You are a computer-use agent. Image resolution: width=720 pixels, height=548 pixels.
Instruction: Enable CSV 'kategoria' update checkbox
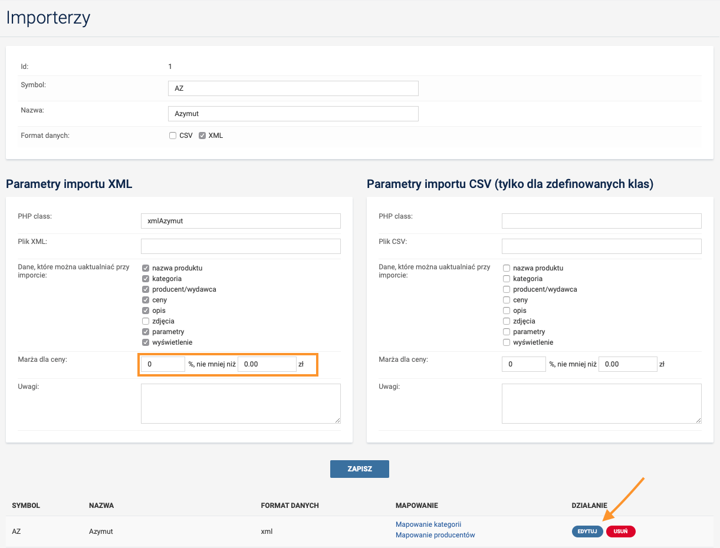click(x=506, y=279)
